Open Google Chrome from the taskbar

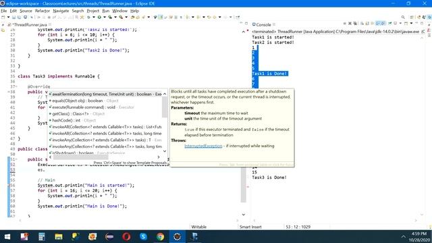161,237
